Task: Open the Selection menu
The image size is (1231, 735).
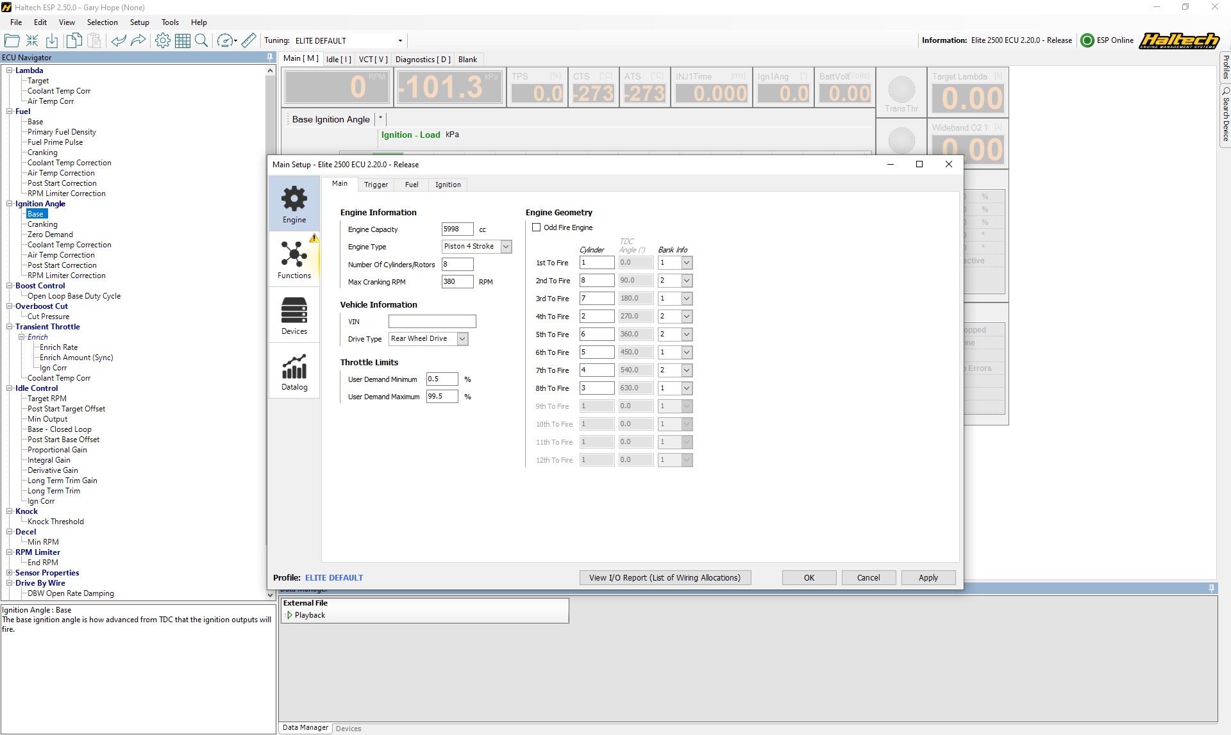Action: [x=103, y=22]
